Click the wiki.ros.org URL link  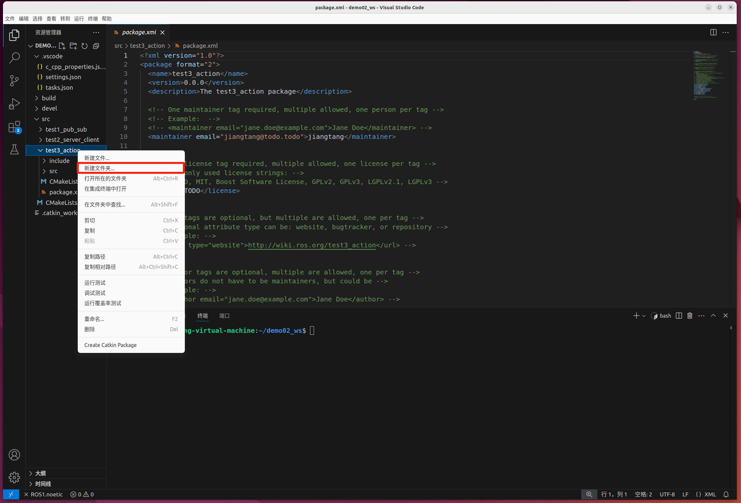pos(311,245)
